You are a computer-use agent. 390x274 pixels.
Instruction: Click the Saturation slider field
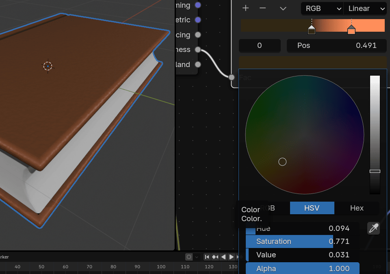302,241
